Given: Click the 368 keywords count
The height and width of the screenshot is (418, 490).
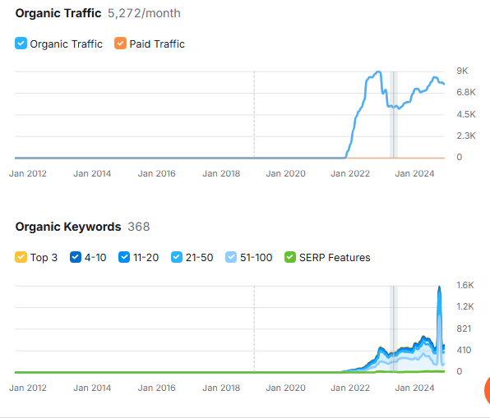Looking at the screenshot, I should pos(139,227).
